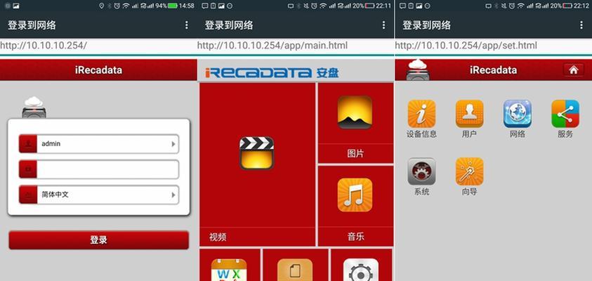Screen dimensions: 592x281
Task: Tap the language icon beside 简体中文
Action: click(28, 195)
